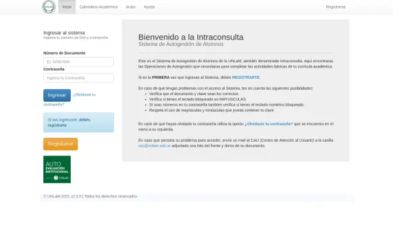Click the 'Contraseña' field label
The image size is (393, 246).
point(54,70)
